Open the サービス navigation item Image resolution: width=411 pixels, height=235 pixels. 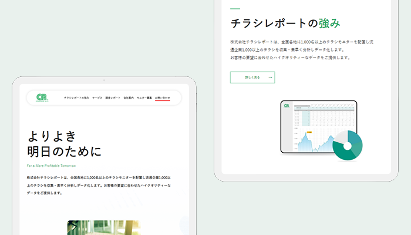tap(97, 98)
